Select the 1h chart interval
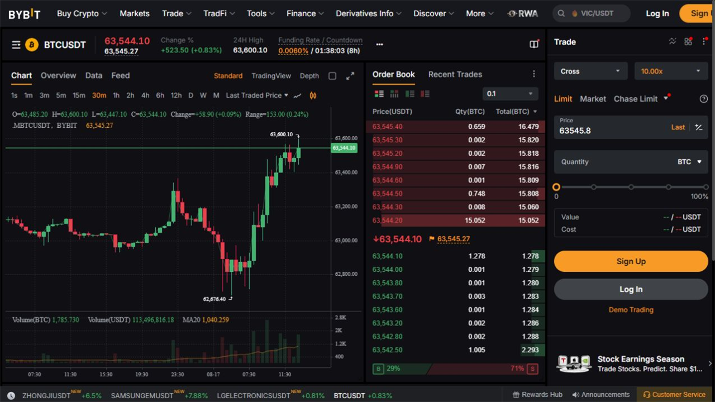The image size is (715, 402). tap(116, 95)
